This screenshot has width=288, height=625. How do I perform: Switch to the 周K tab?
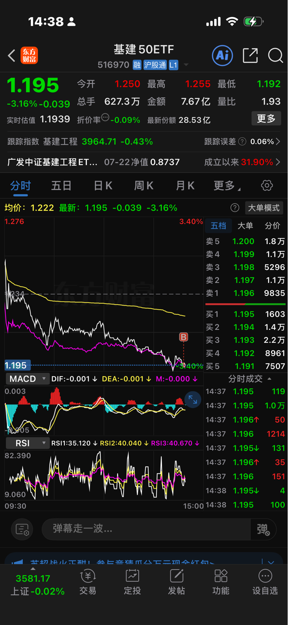(x=144, y=185)
